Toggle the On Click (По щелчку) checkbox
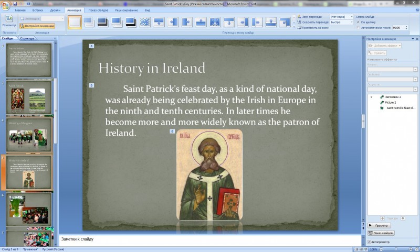The image size is (420, 252). tap(359, 22)
